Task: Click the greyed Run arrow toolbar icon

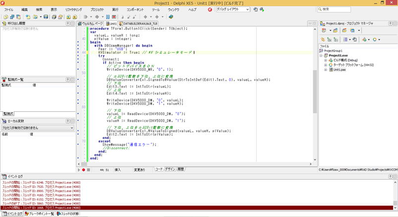Action: click(86, 17)
